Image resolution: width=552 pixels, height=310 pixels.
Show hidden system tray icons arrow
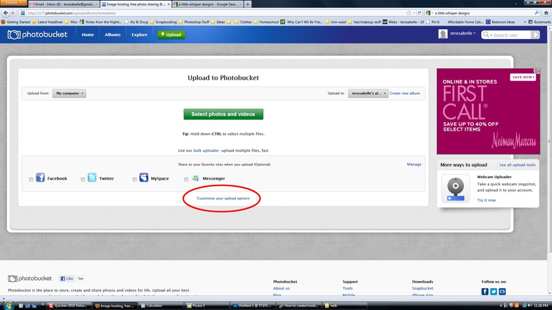pyautogui.click(x=500, y=305)
